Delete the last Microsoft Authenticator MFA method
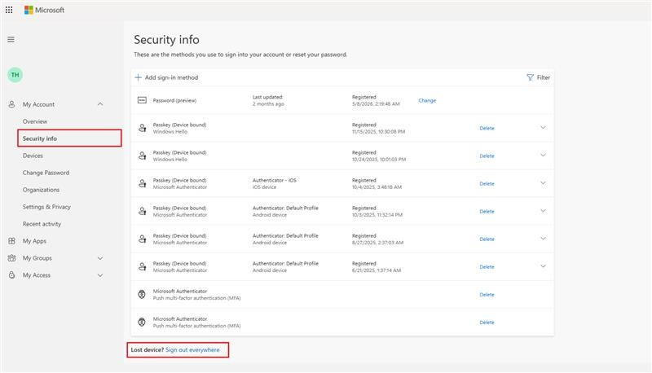This screenshot has height=373, width=652. click(x=487, y=323)
